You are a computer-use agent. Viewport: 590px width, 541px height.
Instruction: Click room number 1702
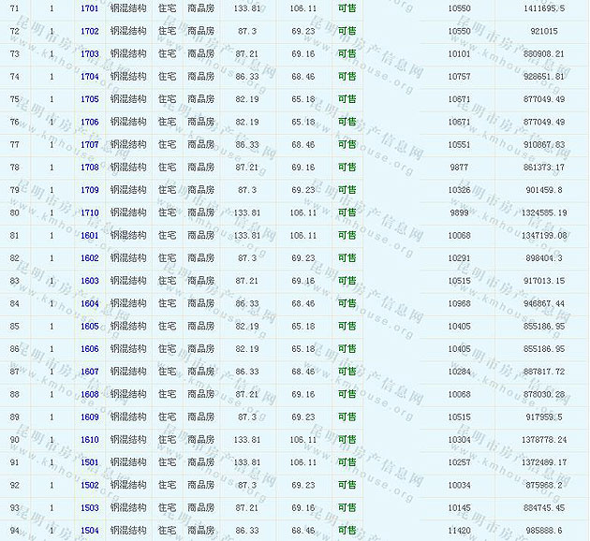(x=90, y=31)
